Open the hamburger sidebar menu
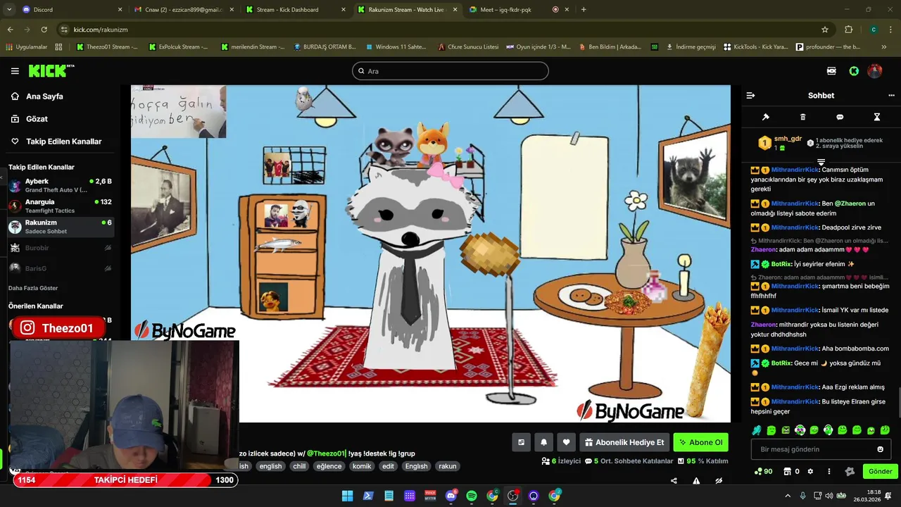The width and height of the screenshot is (901, 507). tap(15, 71)
